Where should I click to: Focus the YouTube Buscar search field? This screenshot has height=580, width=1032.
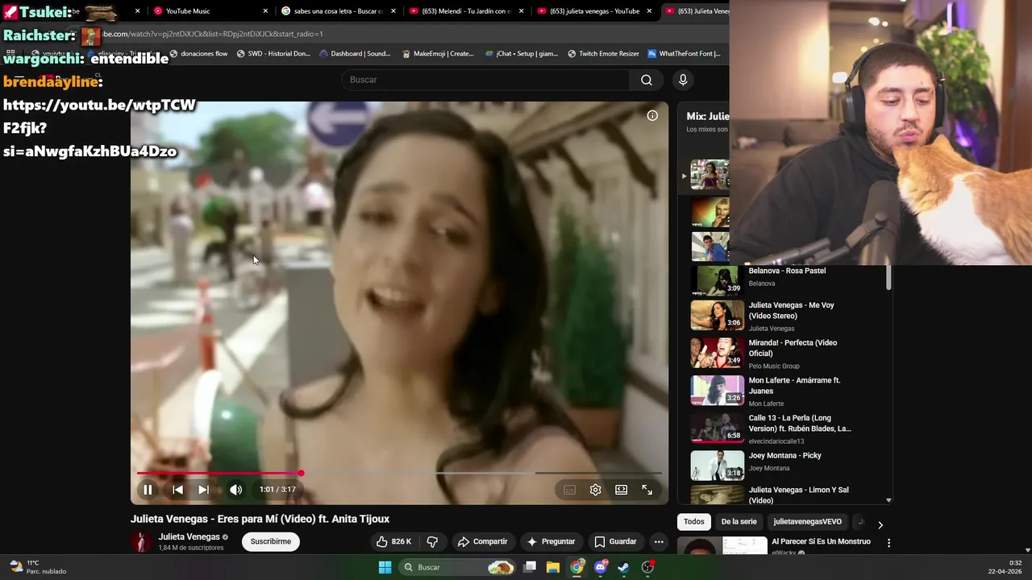point(485,80)
